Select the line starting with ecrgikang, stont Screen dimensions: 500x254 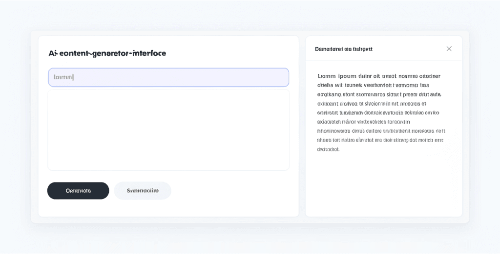379,94
